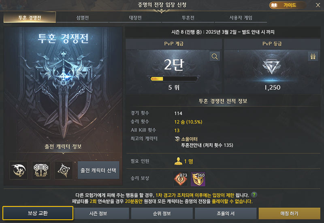This screenshot has width=324, height=223.
Task: Select the second character emblem slot
Action: (41, 170)
